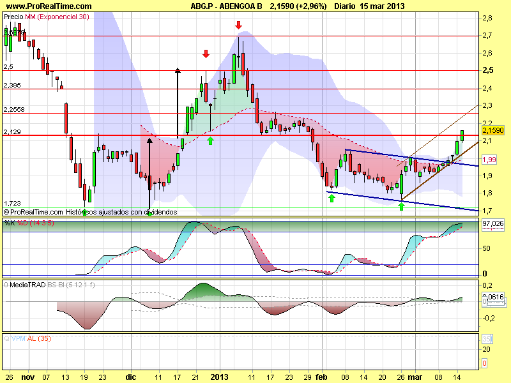The image size is (511, 383).
Task: Click the 2,2558 resistance level label
Action: click(14, 110)
